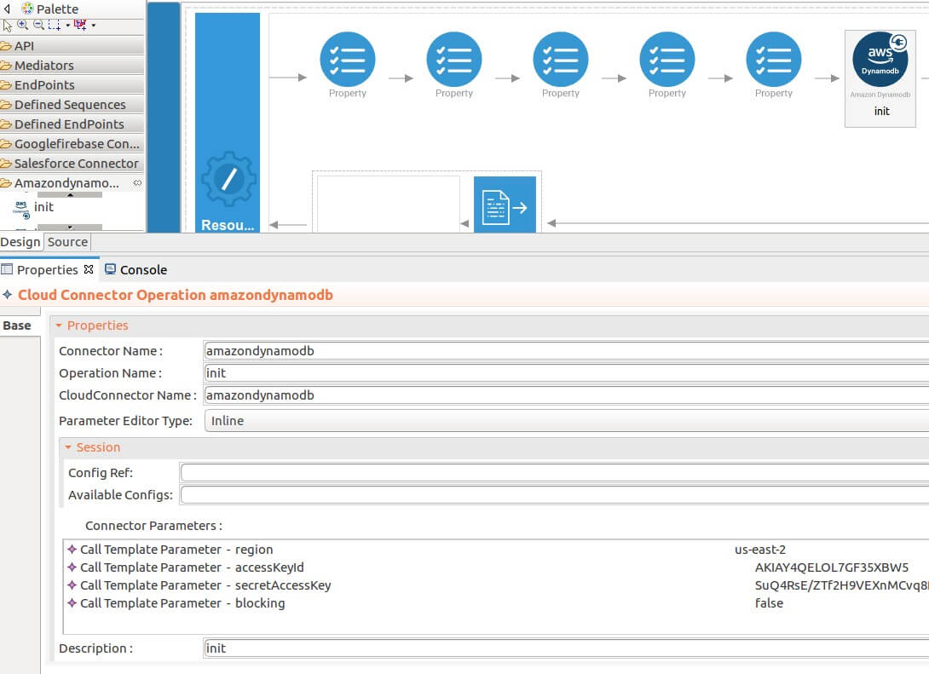Viewport: 929px width, 674px height.
Task: Collapse the Palette panel with the left arrow
Action: [x=7, y=9]
